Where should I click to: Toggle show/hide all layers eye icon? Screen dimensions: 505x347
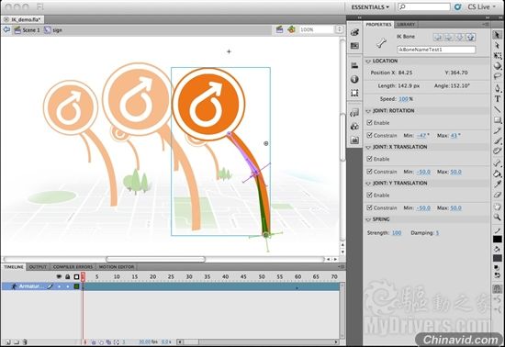tap(59, 276)
